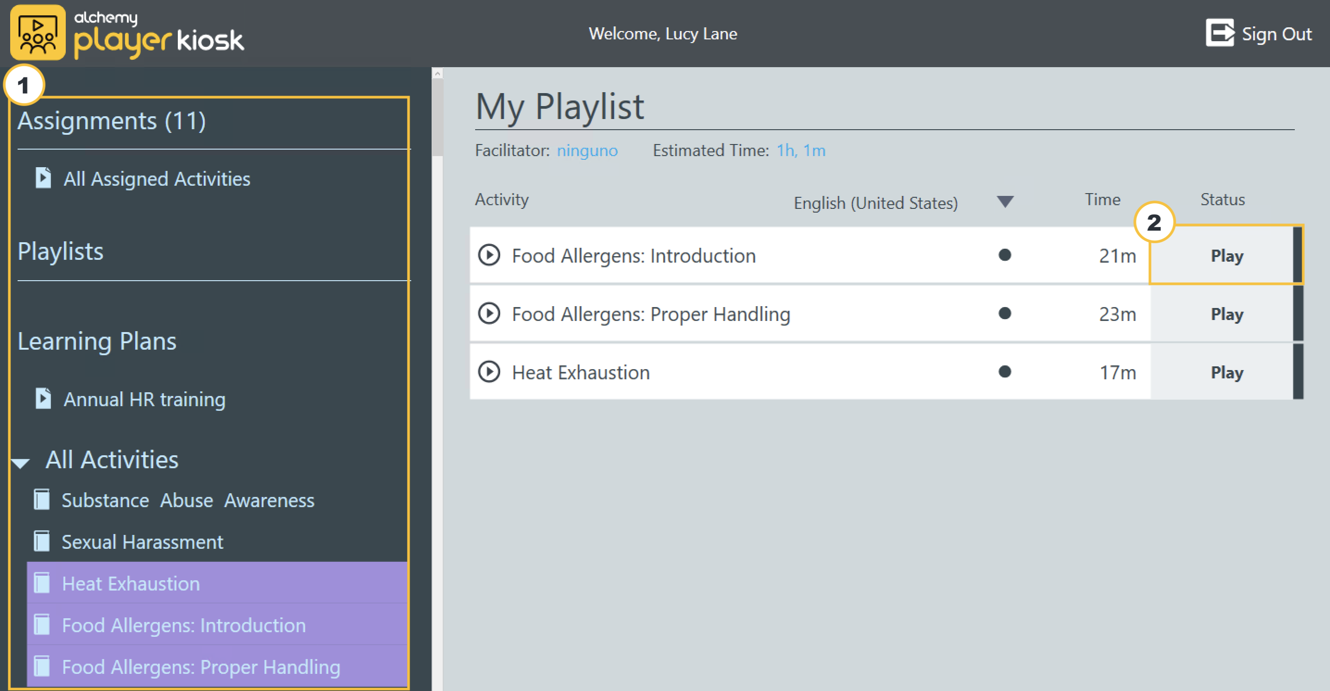The width and height of the screenshot is (1330, 691).
Task: Click the play circle icon beside Food Allergens: Introduction
Action: point(489,255)
